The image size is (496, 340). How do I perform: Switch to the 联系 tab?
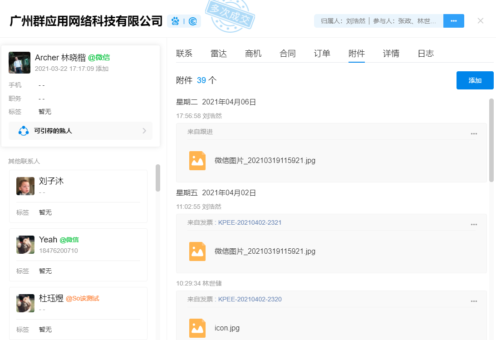pyautogui.click(x=184, y=54)
